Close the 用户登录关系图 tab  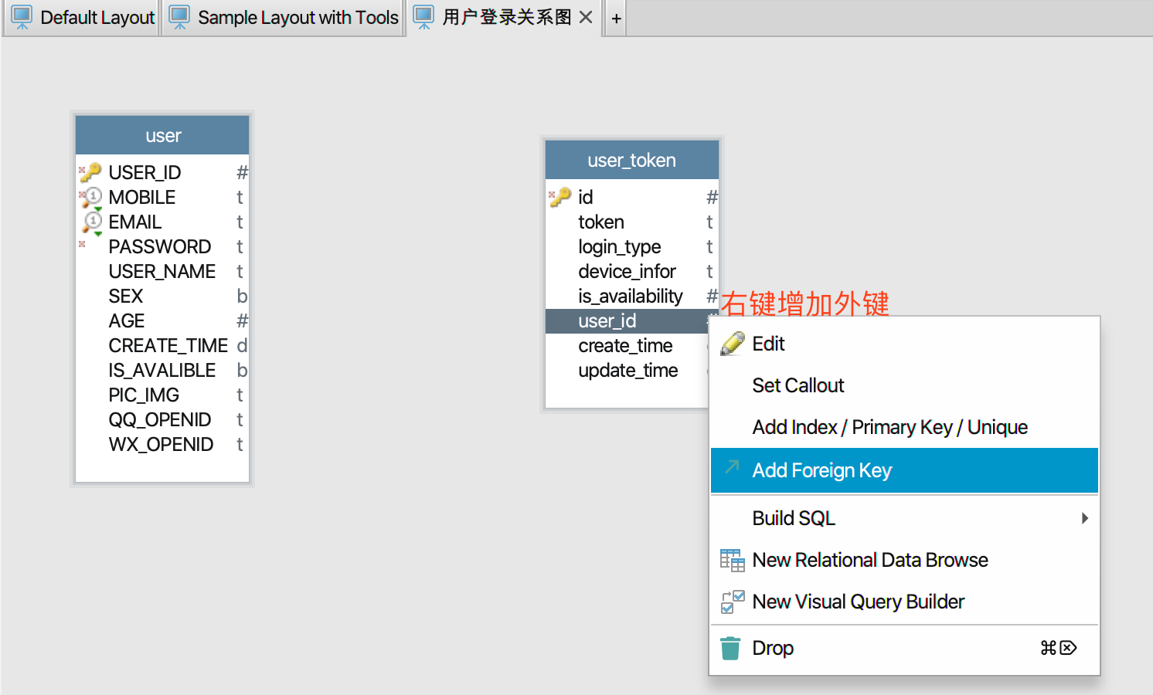[x=586, y=17]
